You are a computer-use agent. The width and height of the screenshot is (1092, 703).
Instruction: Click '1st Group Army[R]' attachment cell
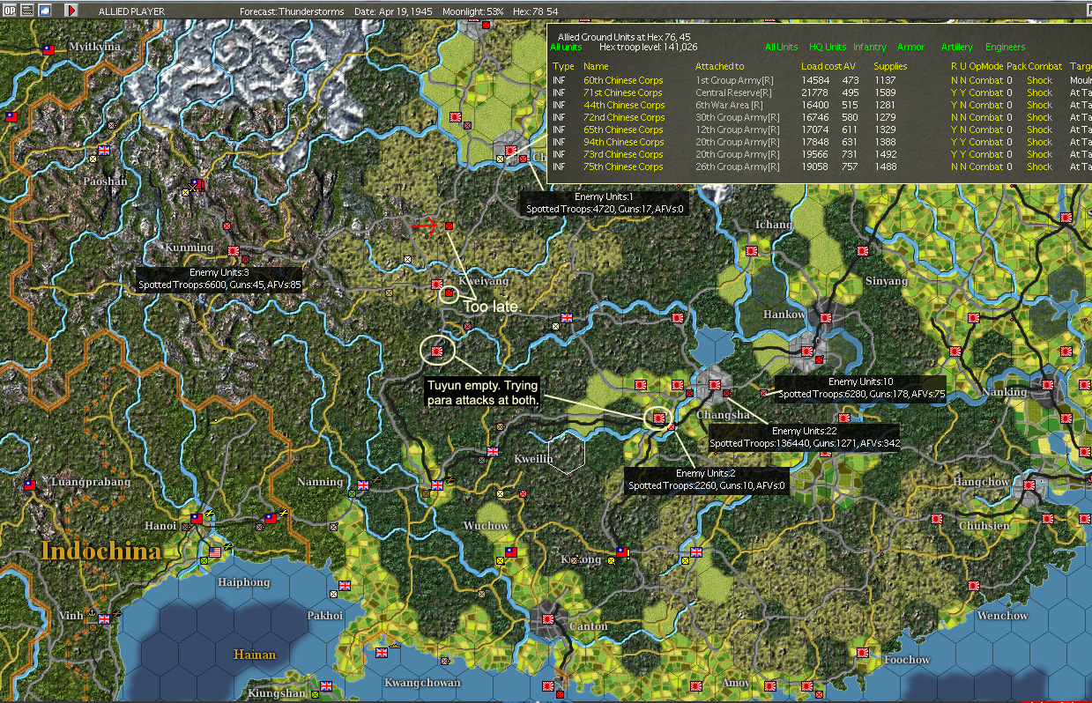click(737, 80)
